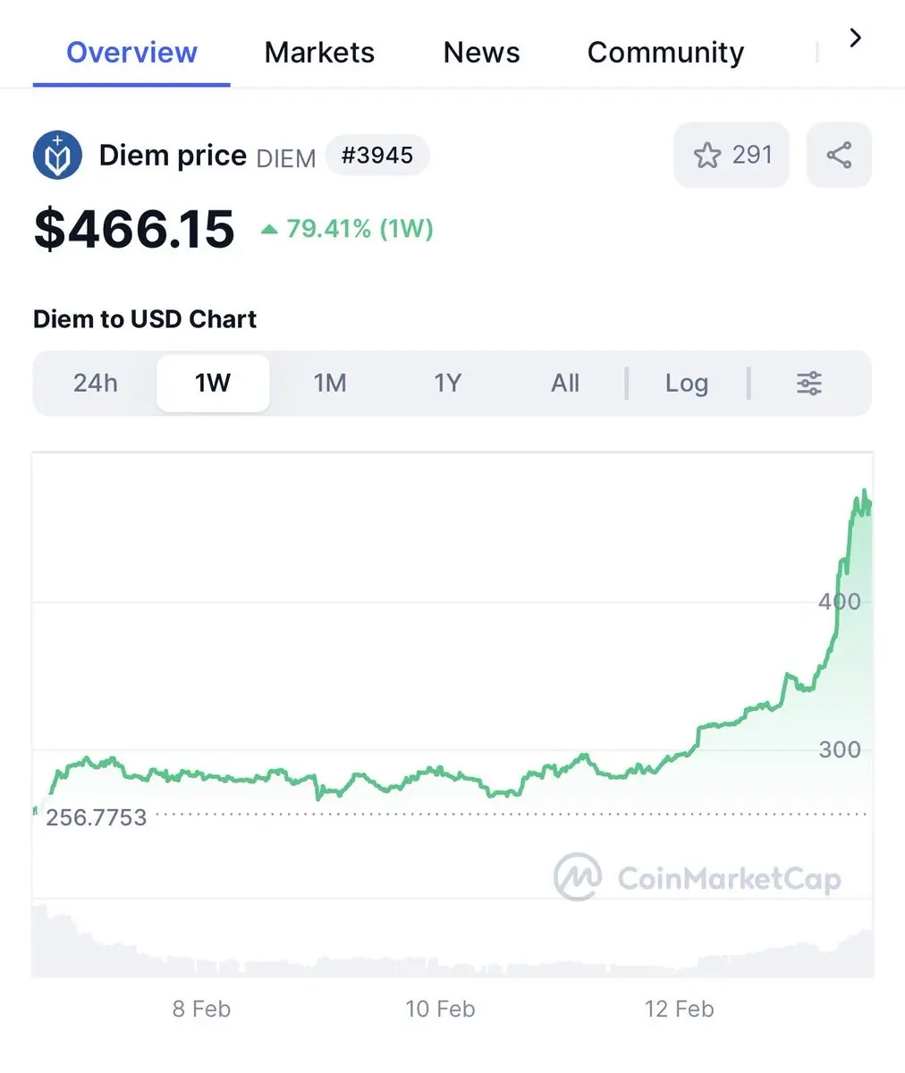Viewport: 905px width, 1073px height.
Task: Switch chart to 1Y range
Action: (447, 384)
